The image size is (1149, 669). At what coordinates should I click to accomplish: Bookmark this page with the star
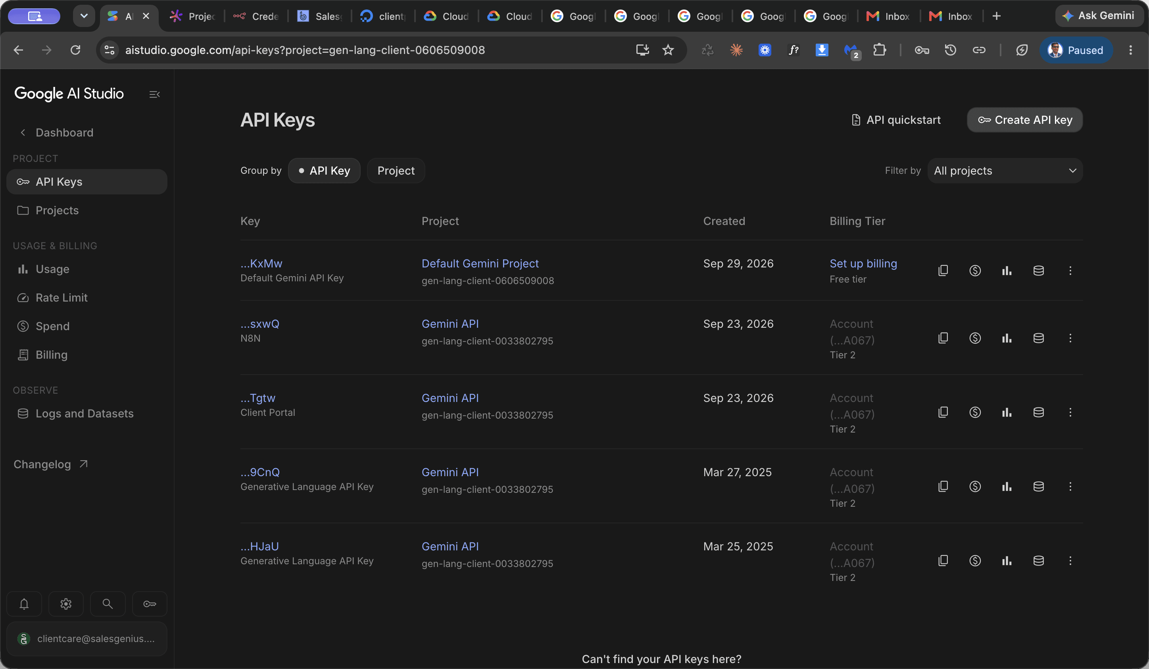click(x=668, y=50)
